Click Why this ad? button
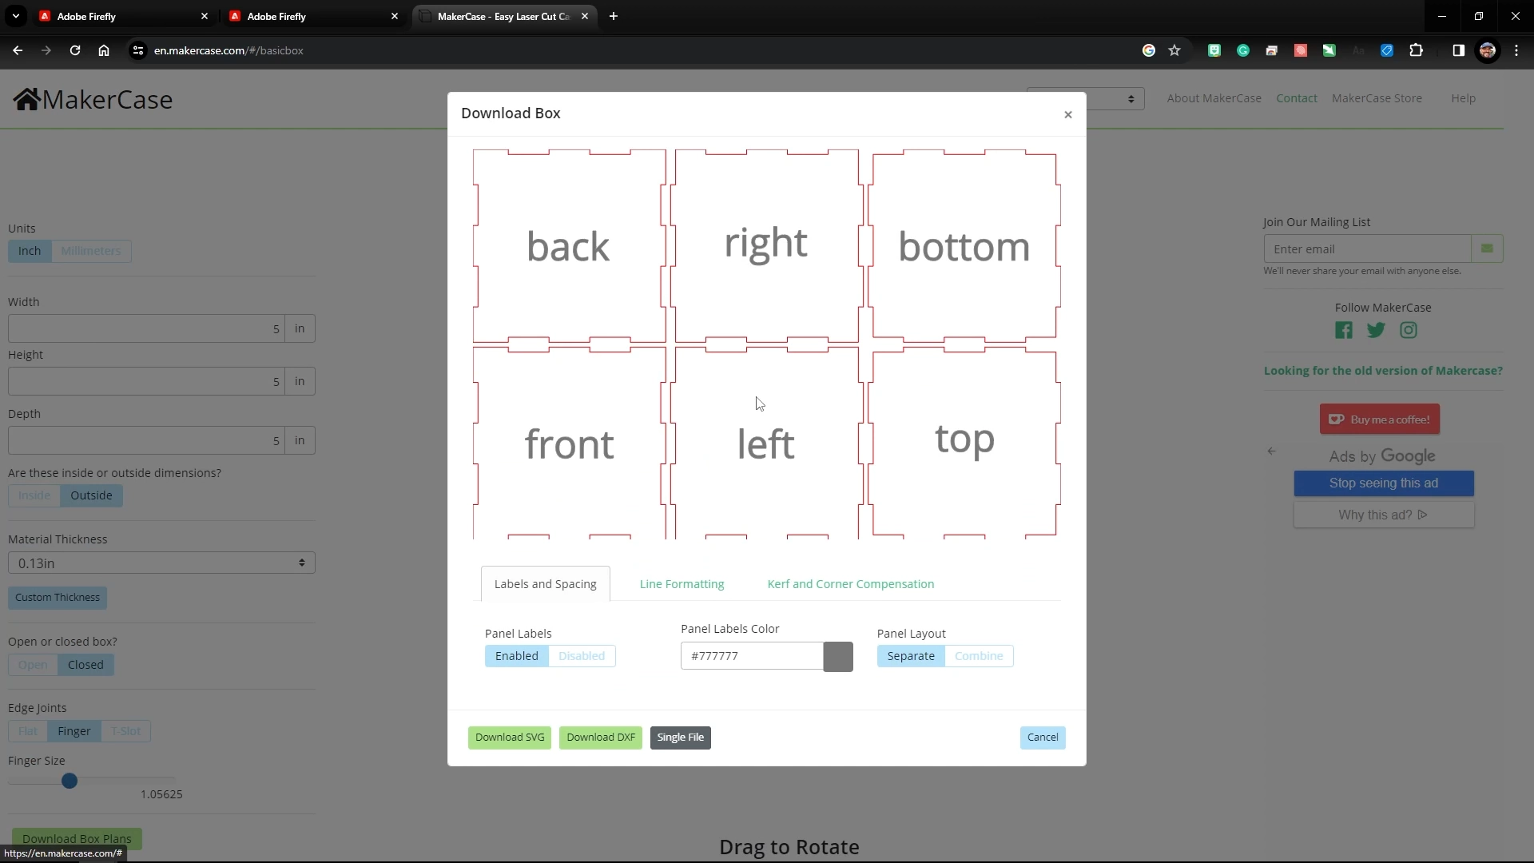Viewport: 1534px width, 863px height. 1384,515
